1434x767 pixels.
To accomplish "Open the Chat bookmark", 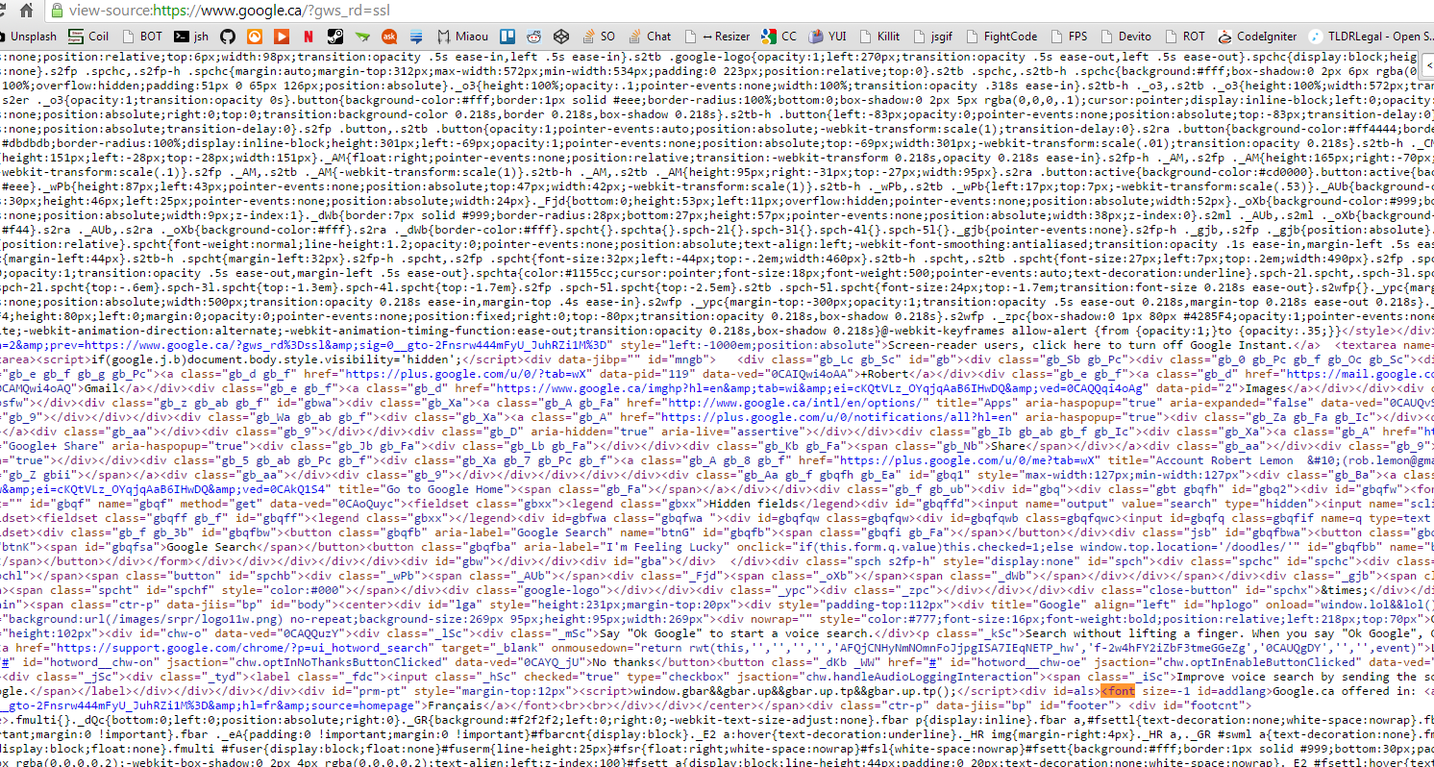I will click(x=650, y=37).
